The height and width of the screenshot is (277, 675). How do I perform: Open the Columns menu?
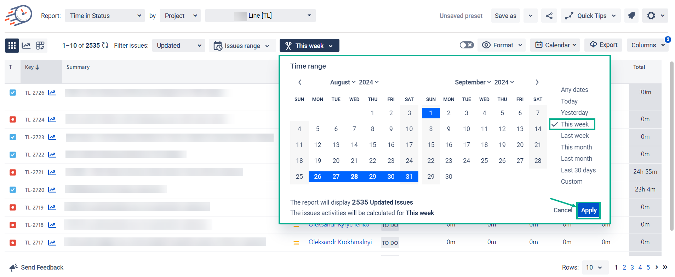tap(647, 45)
